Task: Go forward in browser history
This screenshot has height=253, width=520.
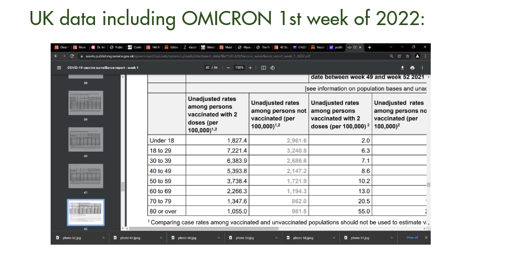Action: (x=64, y=56)
